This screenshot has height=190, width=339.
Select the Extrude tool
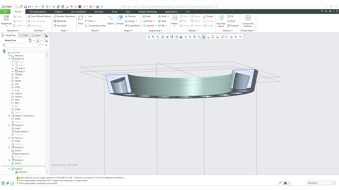point(120,21)
